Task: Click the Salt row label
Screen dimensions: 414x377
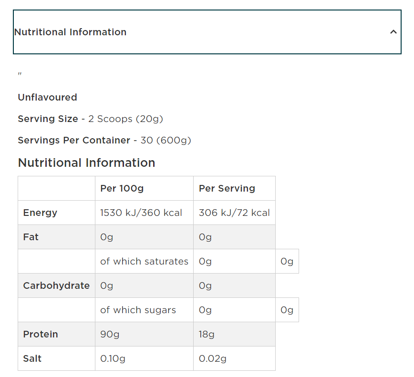Action: 32,358
